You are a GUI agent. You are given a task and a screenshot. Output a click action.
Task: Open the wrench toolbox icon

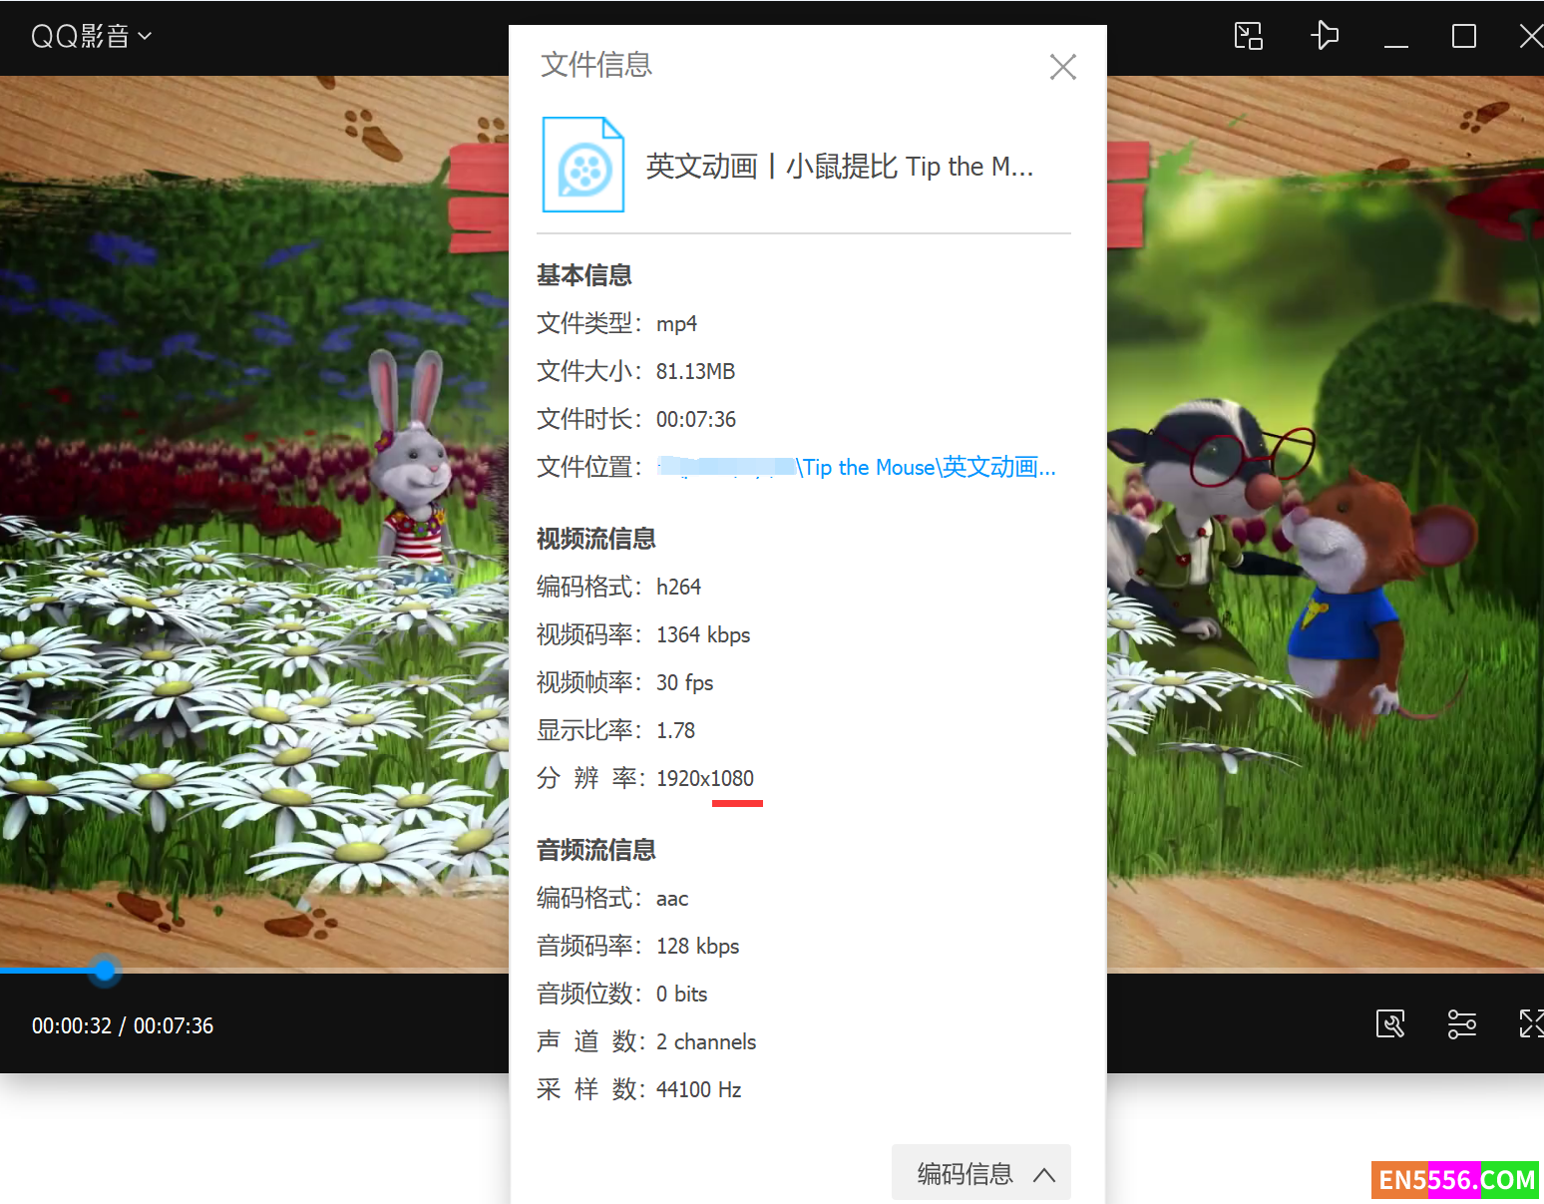[x=1389, y=1023]
